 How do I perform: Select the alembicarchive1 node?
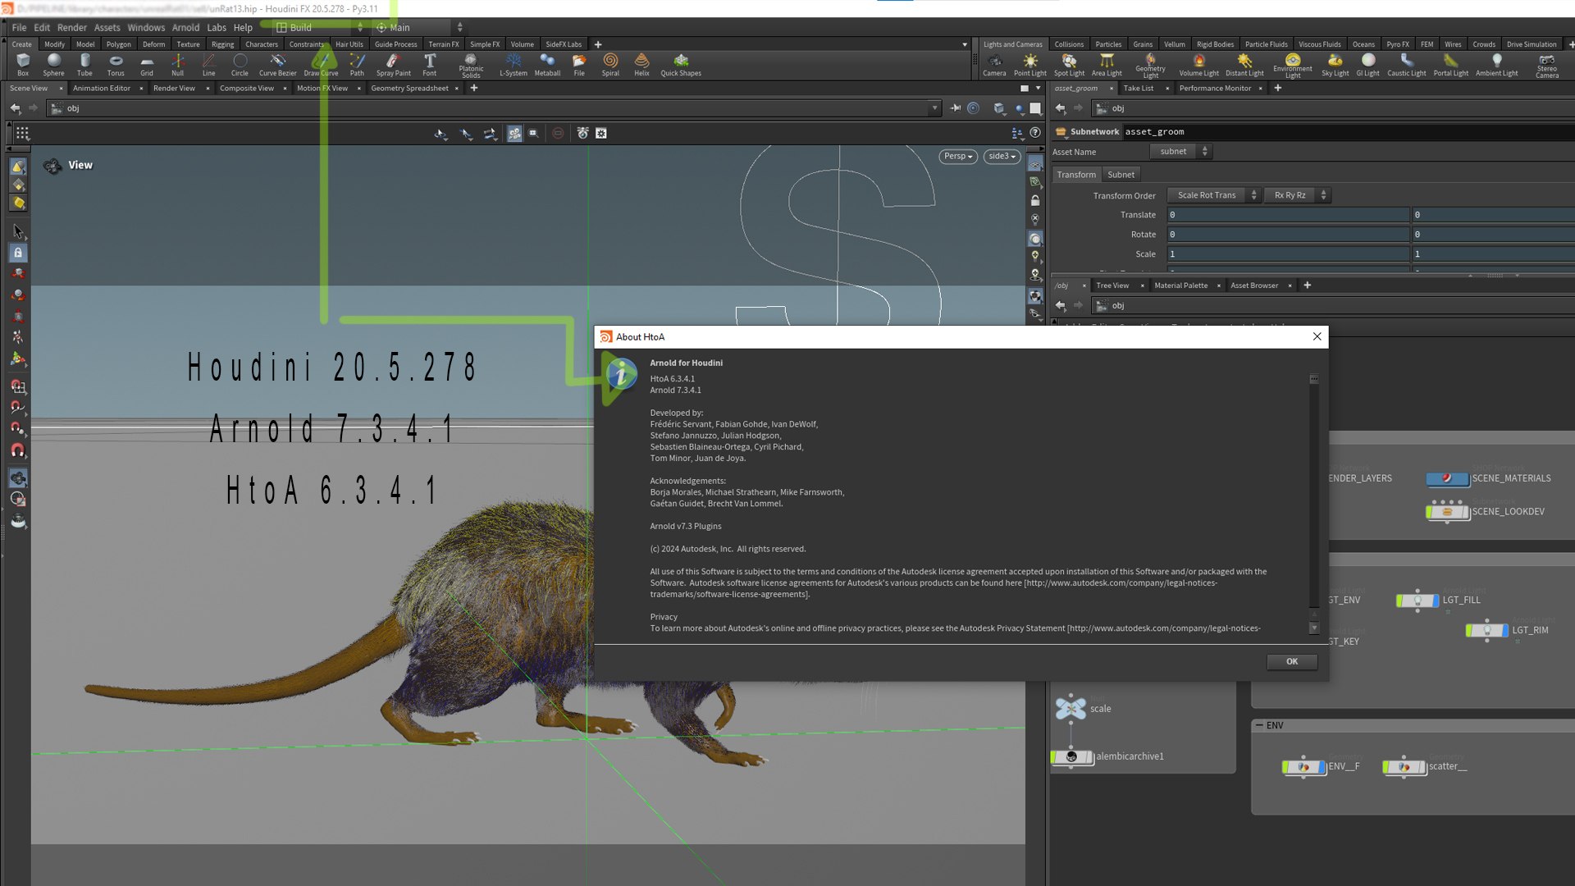click(1072, 756)
